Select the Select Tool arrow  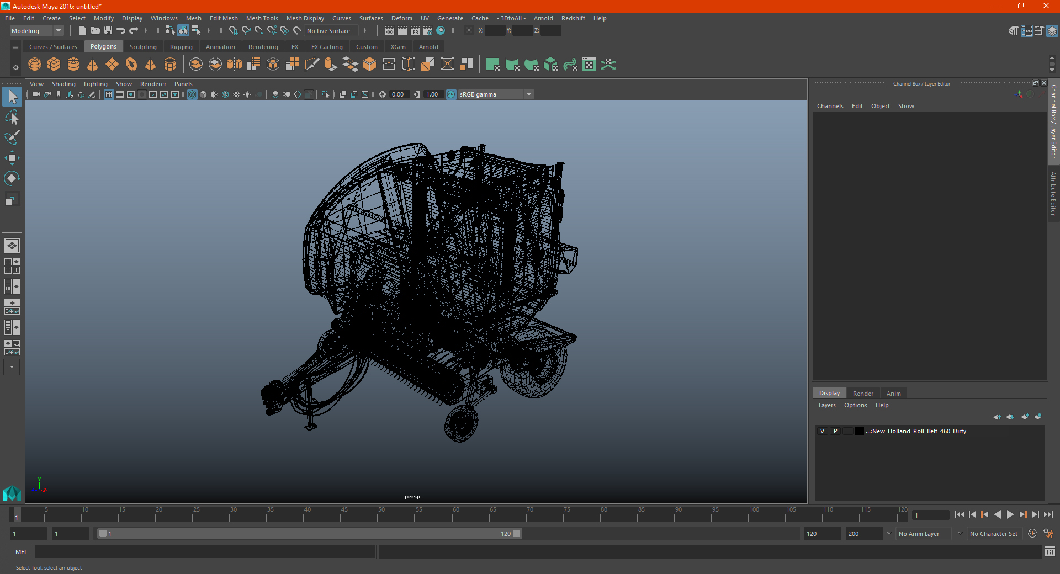coord(12,97)
